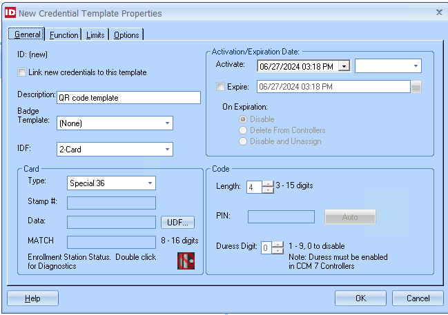Toggle the Expire checkbox
The width and height of the screenshot is (448, 315).
coord(220,86)
